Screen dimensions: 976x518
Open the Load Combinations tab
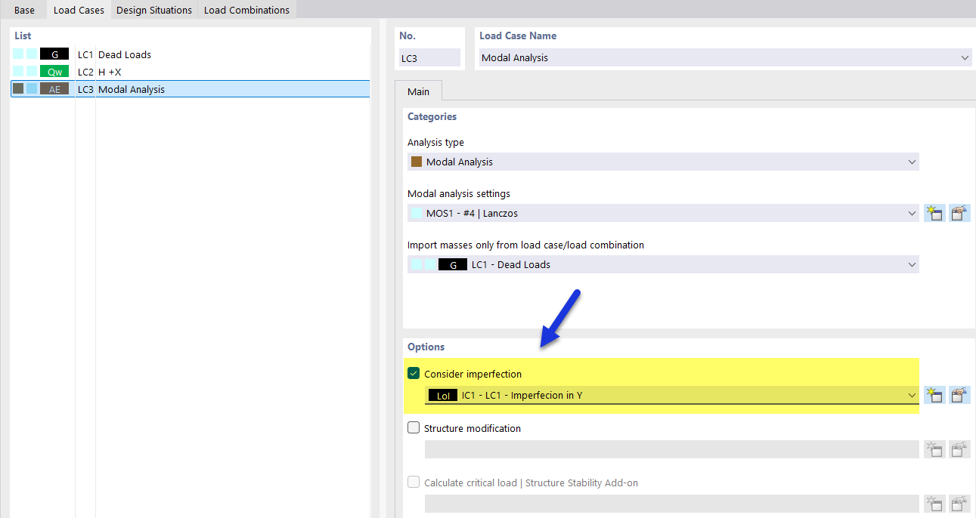click(245, 10)
